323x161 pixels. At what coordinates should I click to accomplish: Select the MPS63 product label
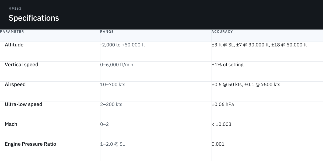pyautogui.click(x=15, y=9)
